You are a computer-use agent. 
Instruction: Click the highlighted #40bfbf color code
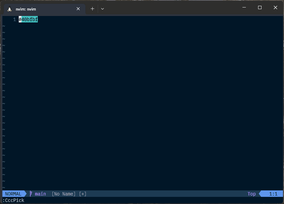pos(28,19)
